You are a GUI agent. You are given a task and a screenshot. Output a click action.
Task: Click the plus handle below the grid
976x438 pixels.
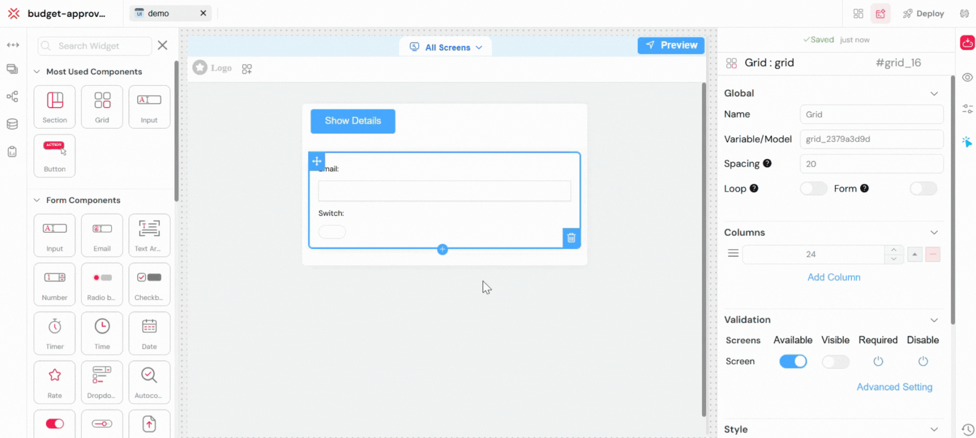pos(442,249)
